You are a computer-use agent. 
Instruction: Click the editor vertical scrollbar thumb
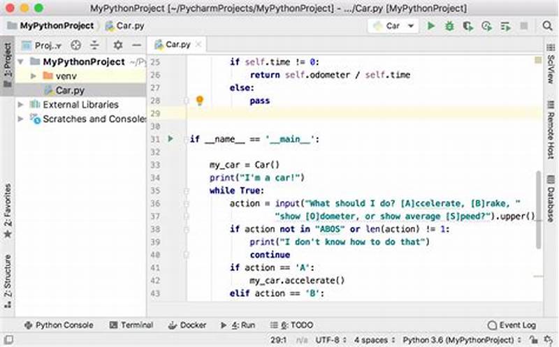coord(538,209)
